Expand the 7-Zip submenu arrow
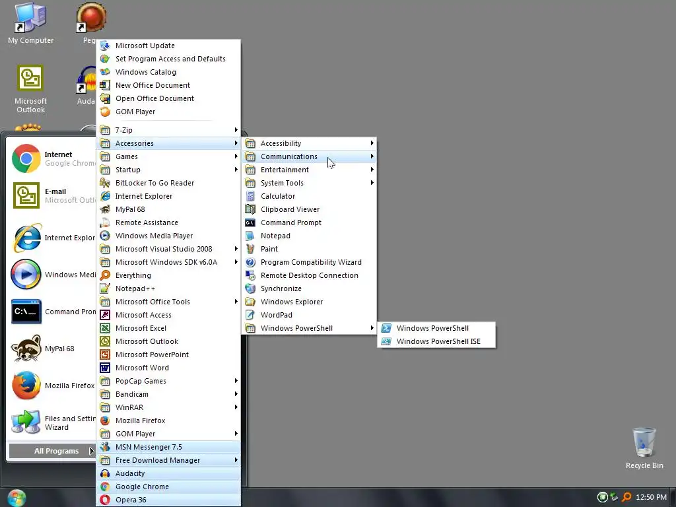 pos(236,130)
